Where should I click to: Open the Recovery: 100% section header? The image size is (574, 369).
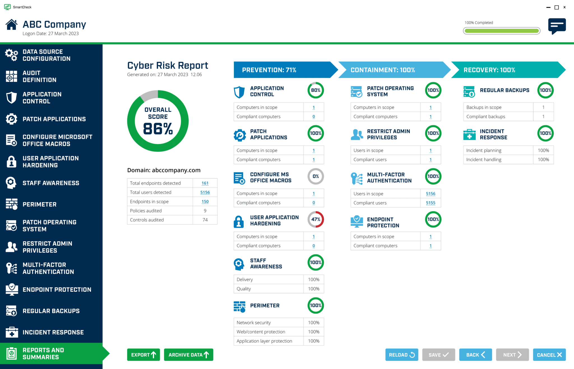(x=504, y=70)
